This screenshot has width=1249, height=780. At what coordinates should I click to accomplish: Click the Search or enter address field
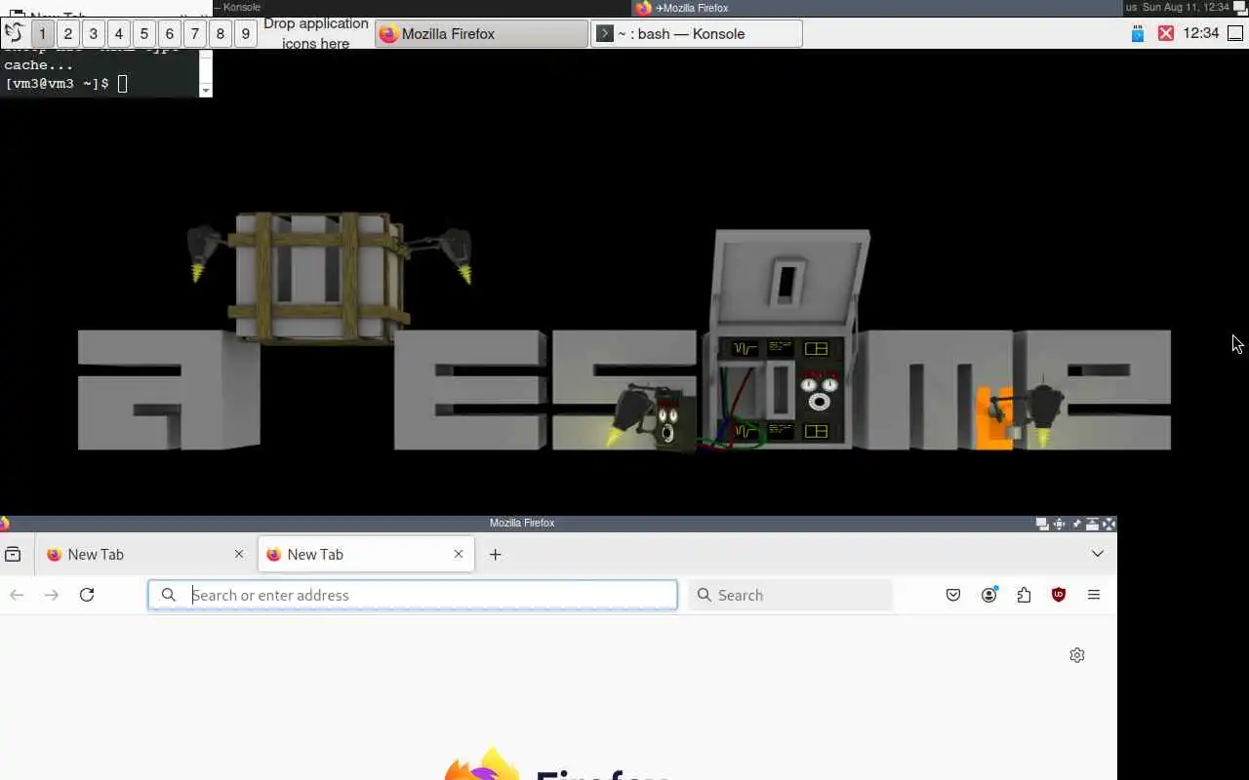click(x=413, y=595)
